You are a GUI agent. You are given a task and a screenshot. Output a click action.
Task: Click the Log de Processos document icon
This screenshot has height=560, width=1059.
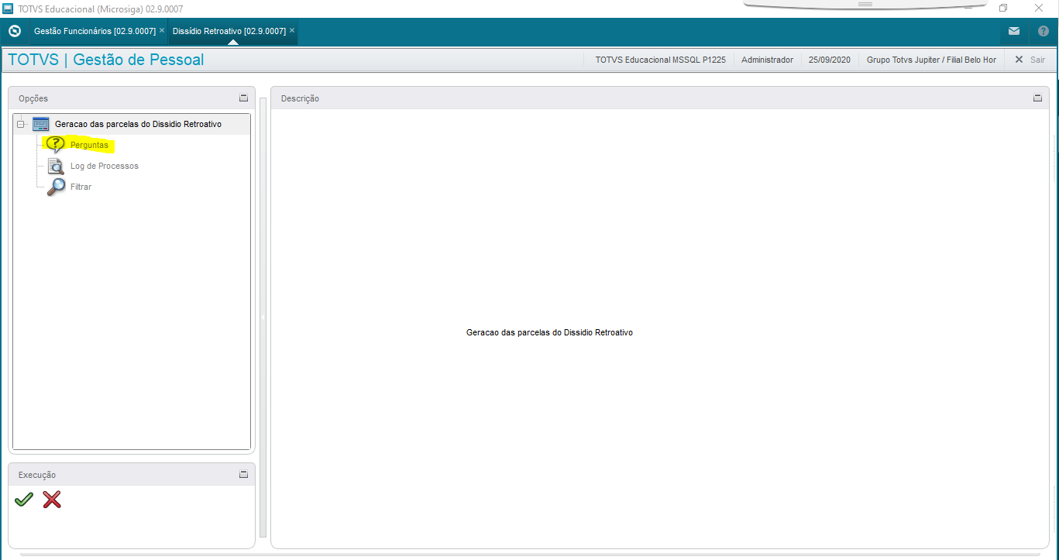pos(56,166)
